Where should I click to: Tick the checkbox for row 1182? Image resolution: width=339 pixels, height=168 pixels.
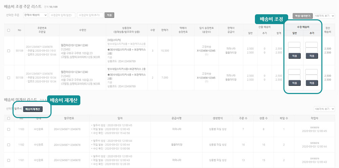8,145
